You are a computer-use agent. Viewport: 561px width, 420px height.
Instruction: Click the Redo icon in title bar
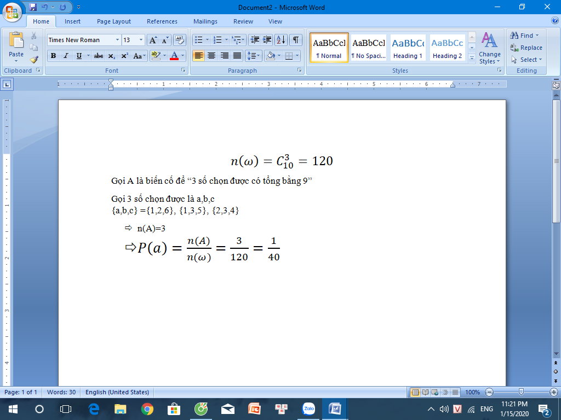62,7
